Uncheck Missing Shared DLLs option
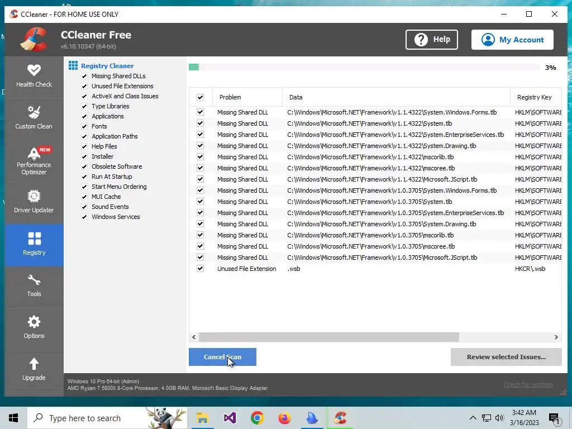The image size is (572, 429). 84,76
